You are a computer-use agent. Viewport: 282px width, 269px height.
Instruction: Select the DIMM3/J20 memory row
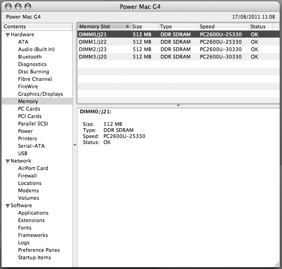178,57
